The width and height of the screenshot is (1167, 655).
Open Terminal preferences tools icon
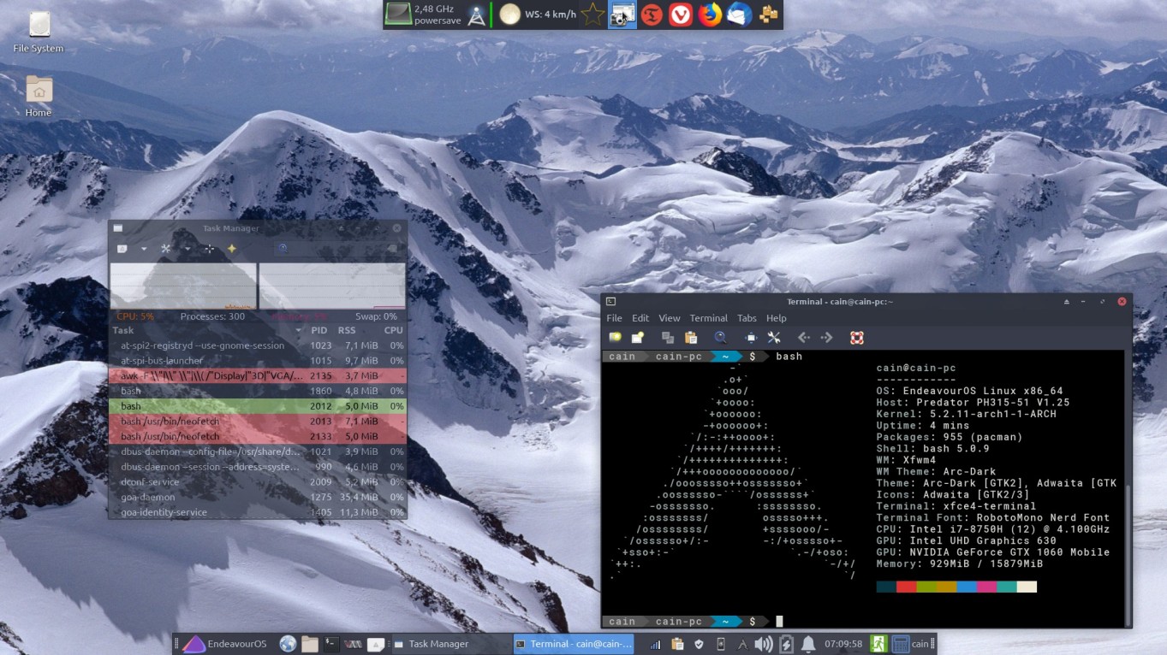pyautogui.click(x=774, y=338)
